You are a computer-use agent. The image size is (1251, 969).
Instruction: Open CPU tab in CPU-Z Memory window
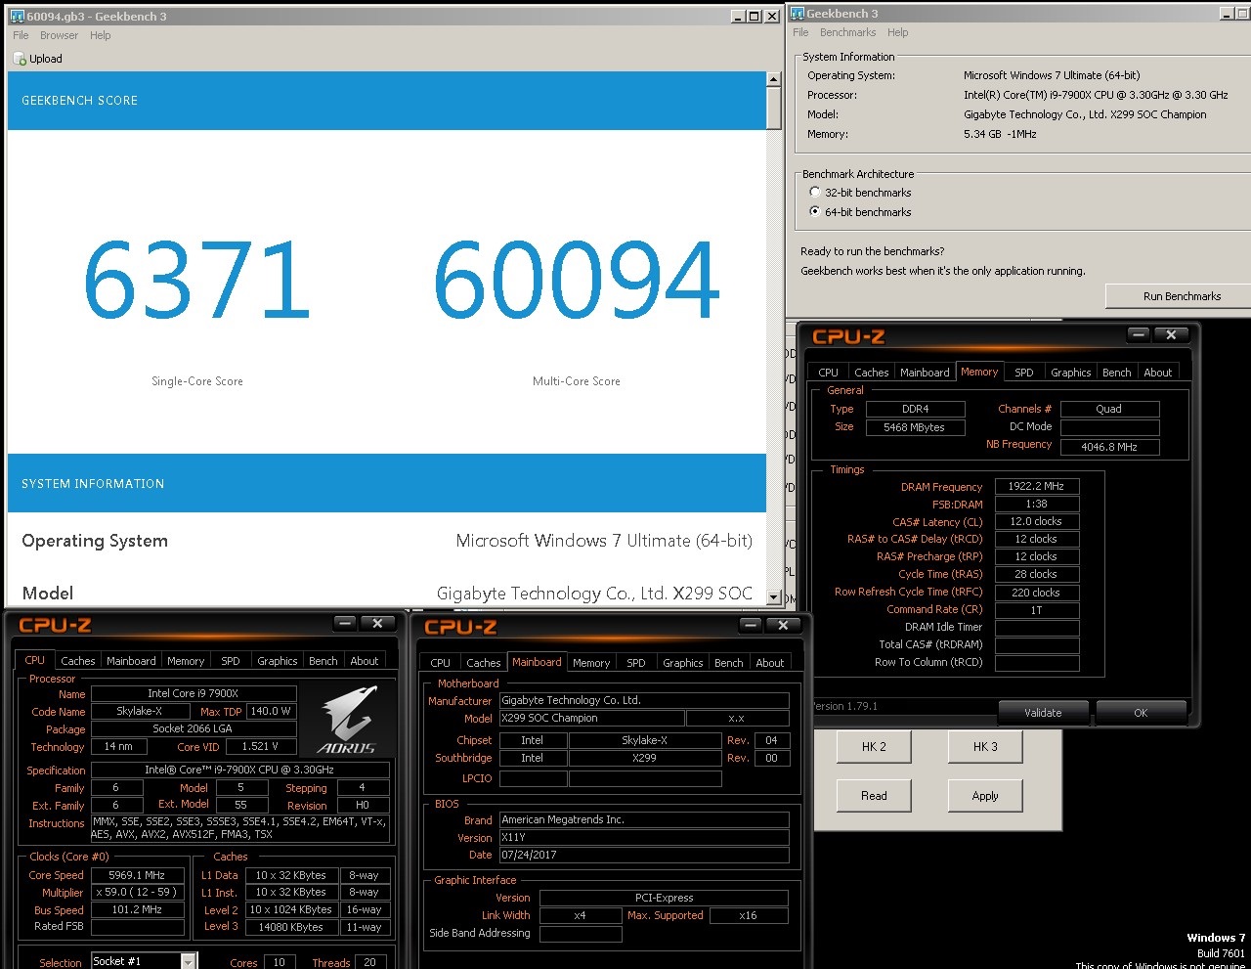(829, 373)
